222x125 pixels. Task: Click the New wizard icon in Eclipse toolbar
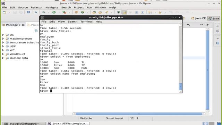click(x=5, y=12)
